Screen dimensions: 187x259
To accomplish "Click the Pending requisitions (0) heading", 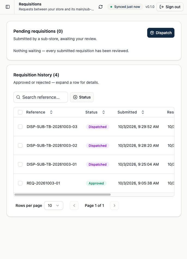I will coord(38,31).
